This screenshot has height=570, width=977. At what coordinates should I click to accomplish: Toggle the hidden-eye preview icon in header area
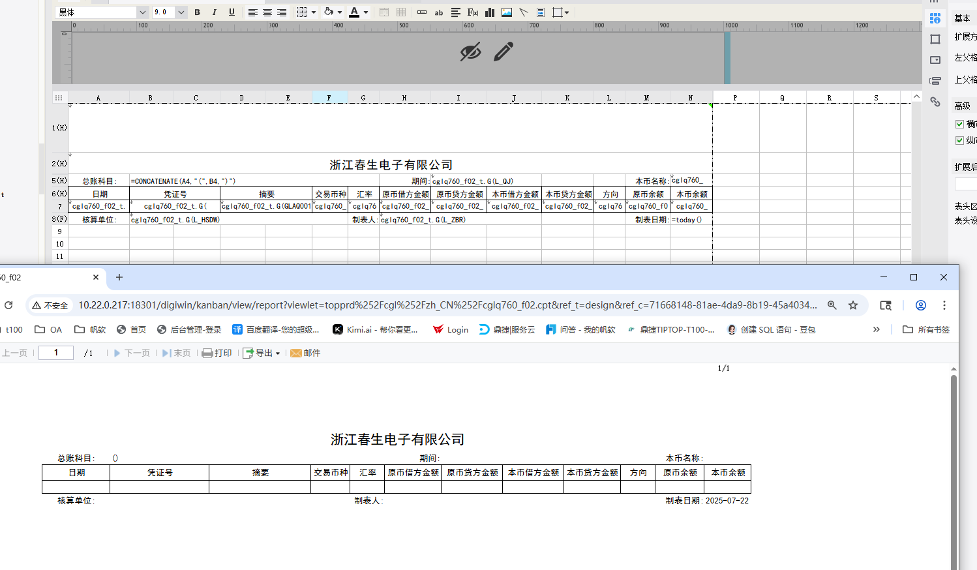[470, 52]
